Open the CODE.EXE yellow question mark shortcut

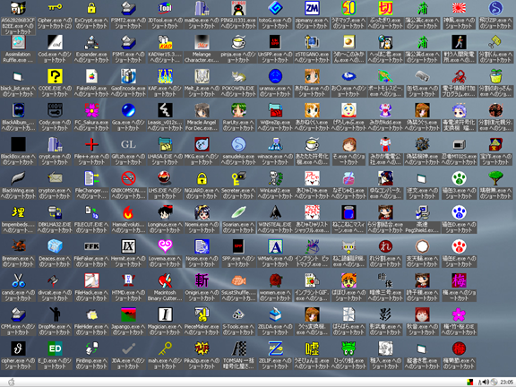pyautogui.click(x=55, y=76)
